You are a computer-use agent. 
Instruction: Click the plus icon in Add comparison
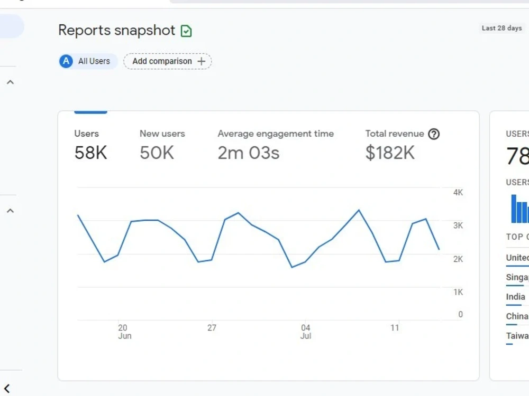[202, 61]
